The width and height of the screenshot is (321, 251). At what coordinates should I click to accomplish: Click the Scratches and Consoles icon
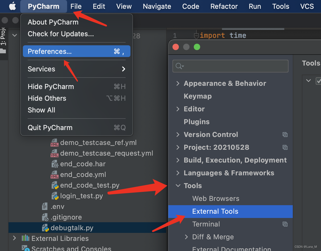coord(26,248)
